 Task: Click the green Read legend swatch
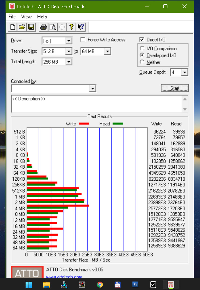118,124
